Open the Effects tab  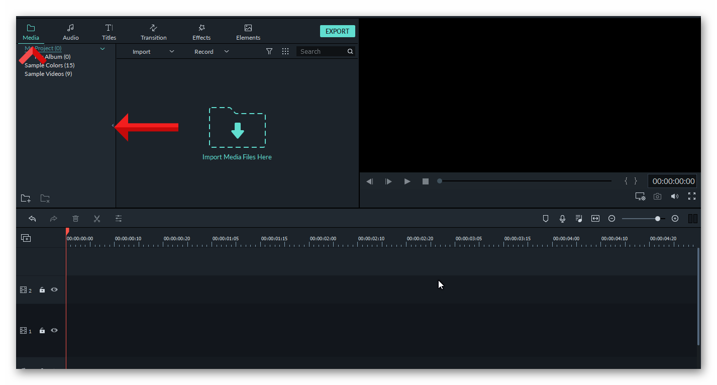(x=201, y=32)
